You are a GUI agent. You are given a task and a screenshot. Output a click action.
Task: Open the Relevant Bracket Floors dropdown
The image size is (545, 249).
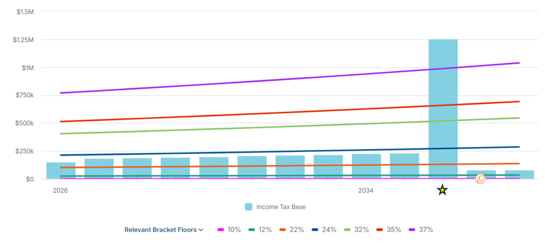(164, 229)
